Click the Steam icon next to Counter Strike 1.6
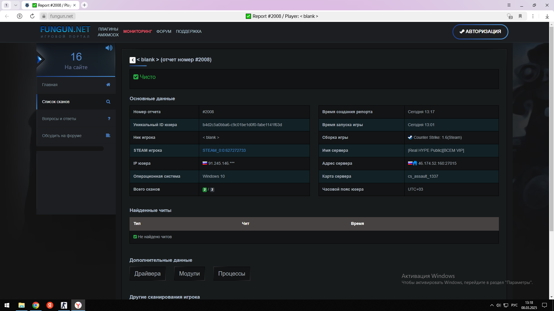Screen dimensions: 554x311 pyautogui.click(x=410, y=137)
